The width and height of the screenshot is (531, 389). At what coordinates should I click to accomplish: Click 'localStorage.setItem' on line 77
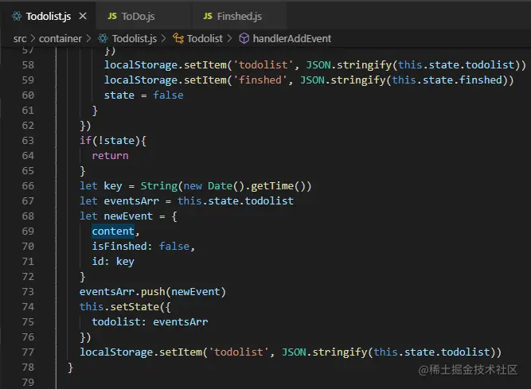coord(141,352)
